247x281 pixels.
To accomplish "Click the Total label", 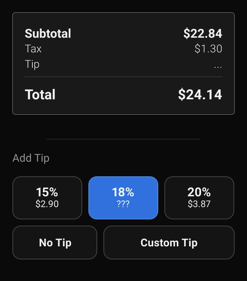I will [x=40, y=95].
